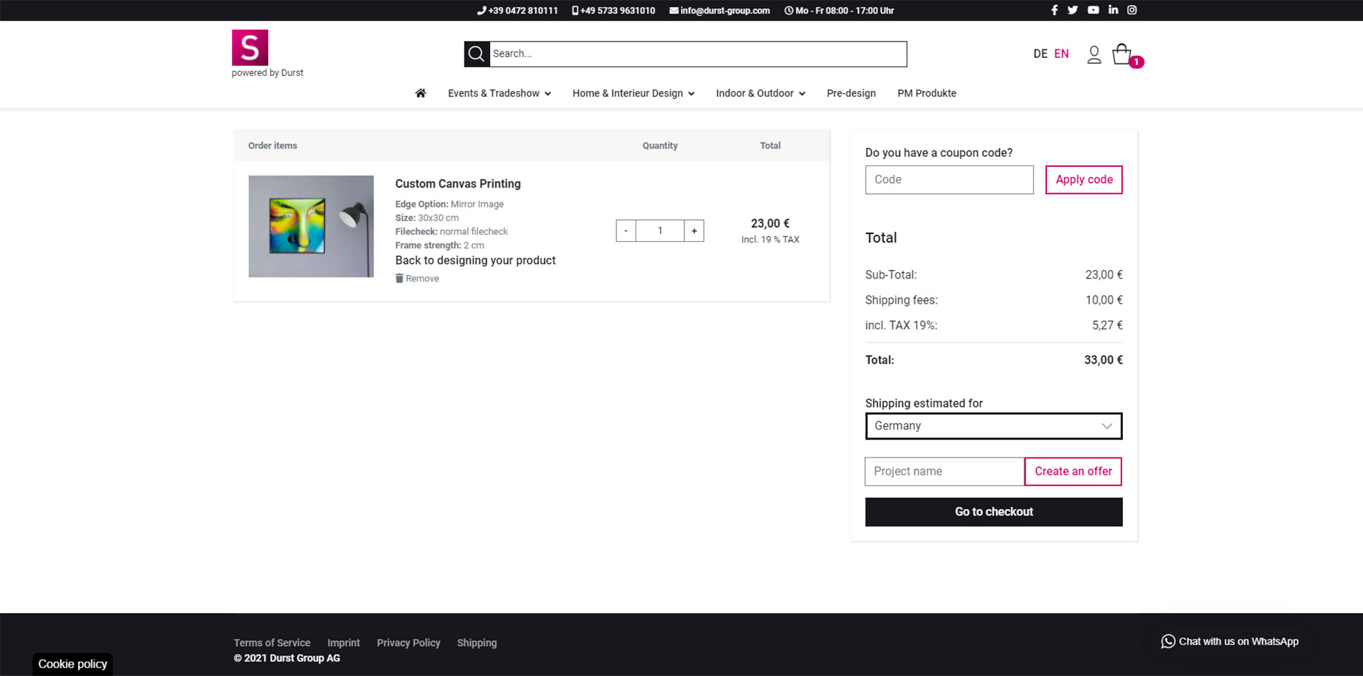Open the Instagram social icon
This screenshot has width=1363, height=676.
click(x=1132, y=10)
